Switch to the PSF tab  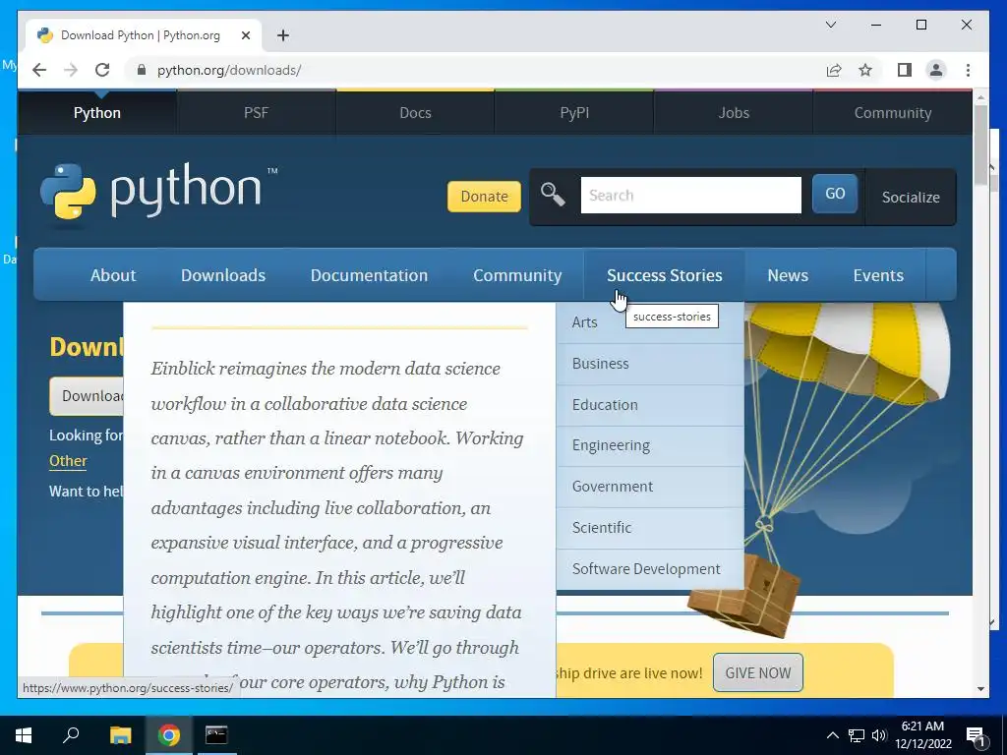pos(257,113)
